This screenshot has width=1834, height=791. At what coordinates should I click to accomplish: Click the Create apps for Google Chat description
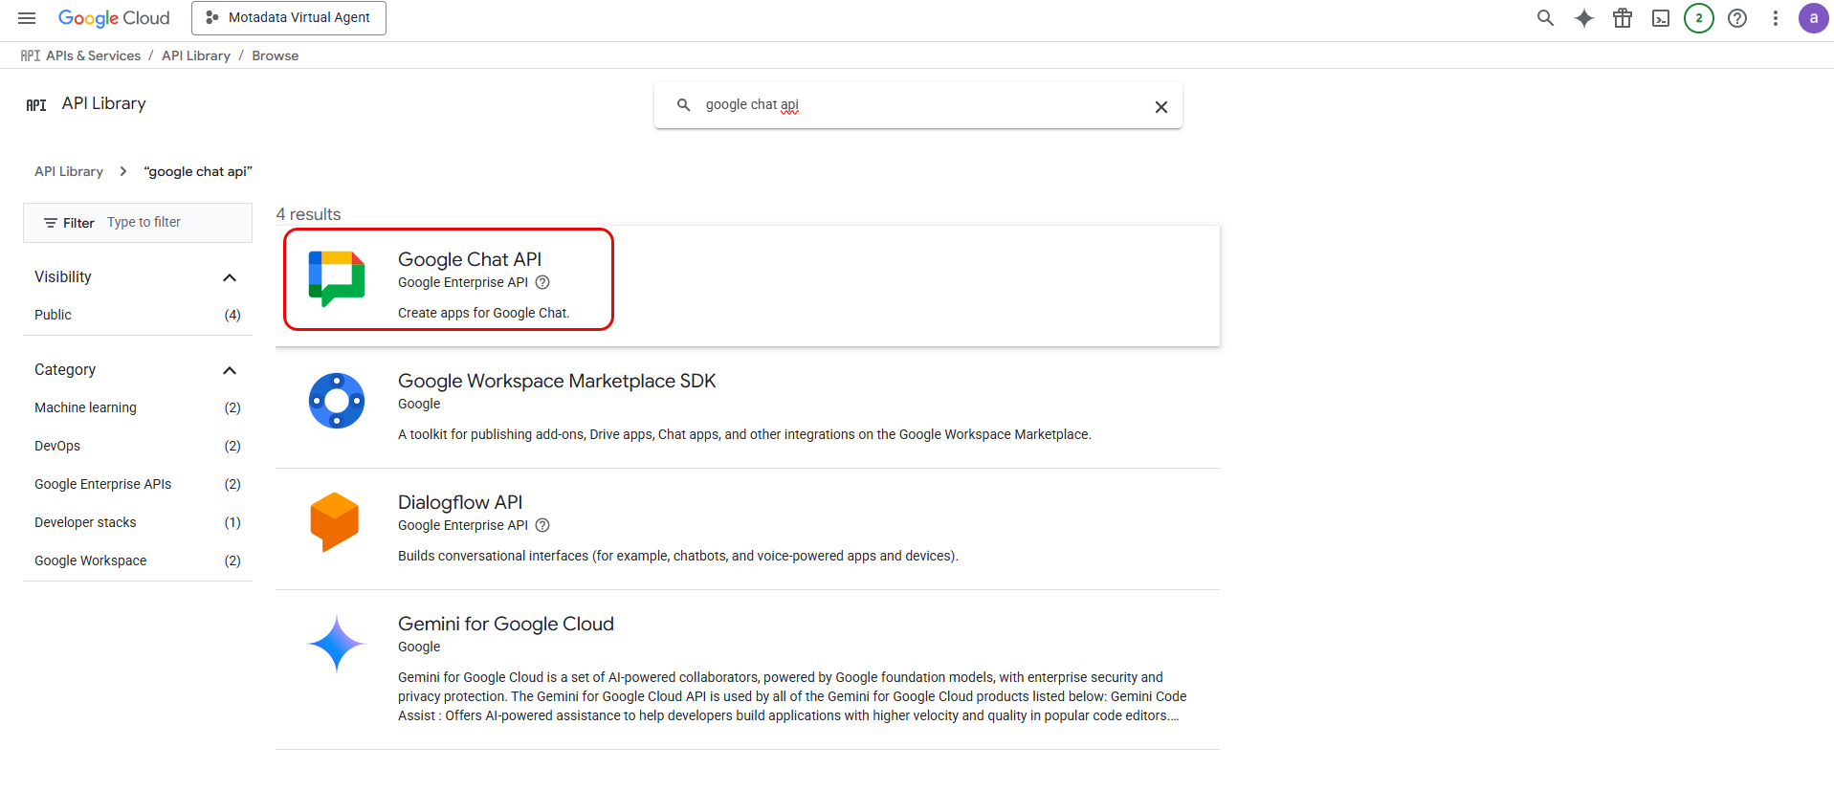(484, 313)
